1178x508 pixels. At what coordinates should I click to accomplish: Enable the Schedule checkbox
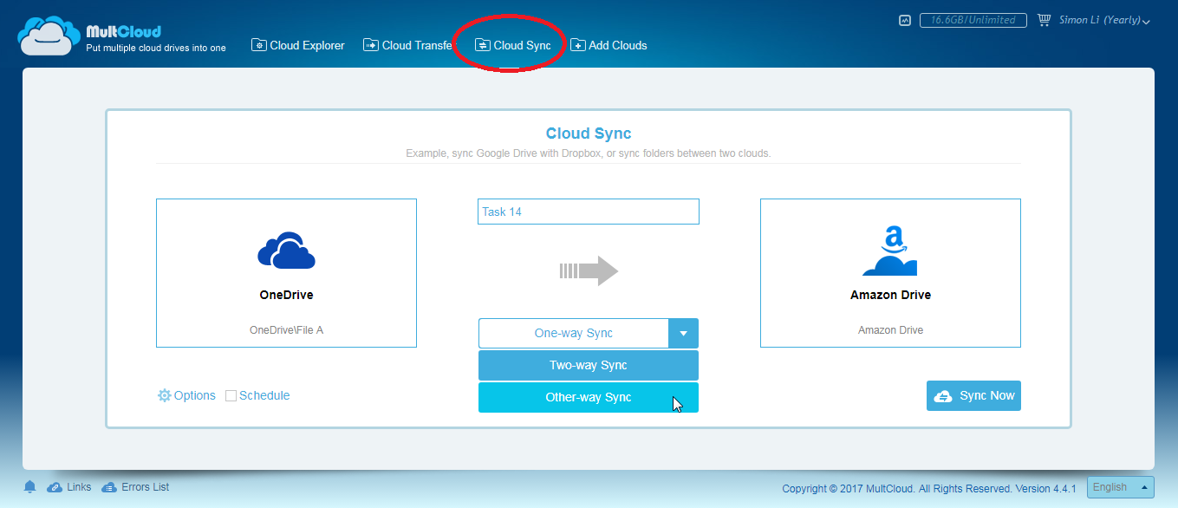point(231,395)
